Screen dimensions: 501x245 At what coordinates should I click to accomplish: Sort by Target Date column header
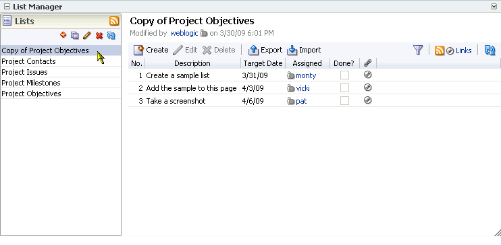click(x=263, y=63)
